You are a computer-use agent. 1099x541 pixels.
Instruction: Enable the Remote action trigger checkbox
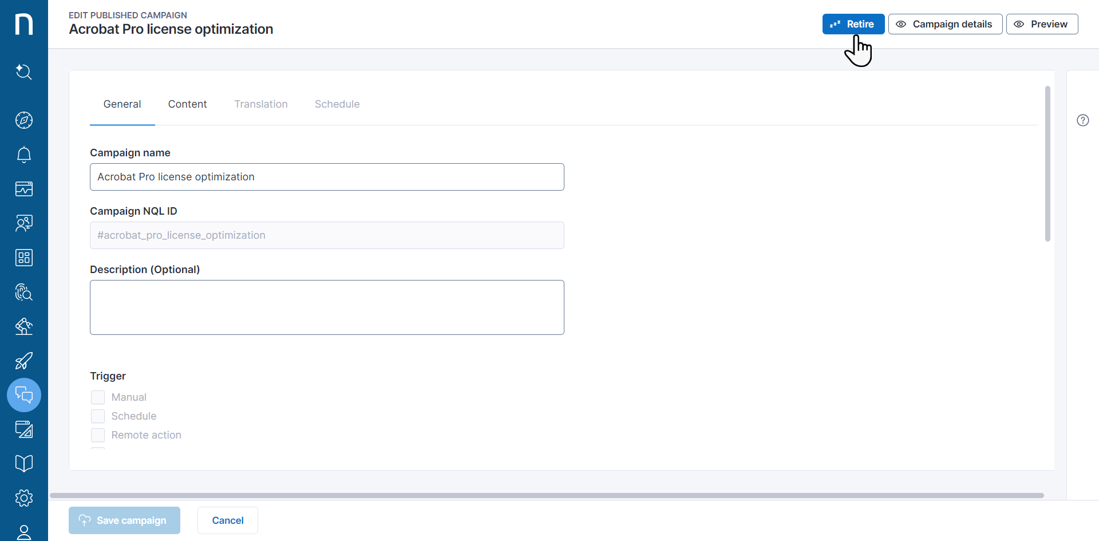pos(98,435)
